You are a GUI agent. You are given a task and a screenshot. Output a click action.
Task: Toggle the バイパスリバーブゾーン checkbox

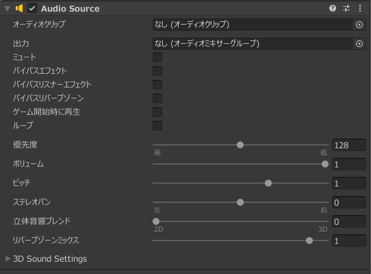(x=157, y=98)
